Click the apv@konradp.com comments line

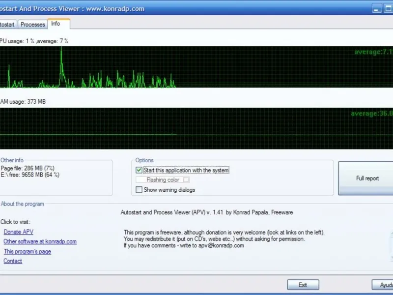point(184,245)
